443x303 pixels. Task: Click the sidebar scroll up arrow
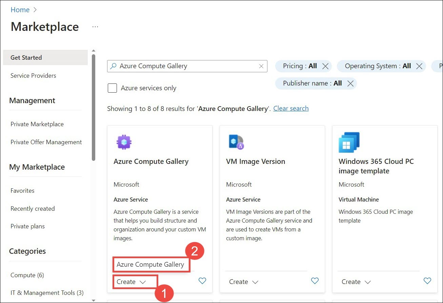94,51
